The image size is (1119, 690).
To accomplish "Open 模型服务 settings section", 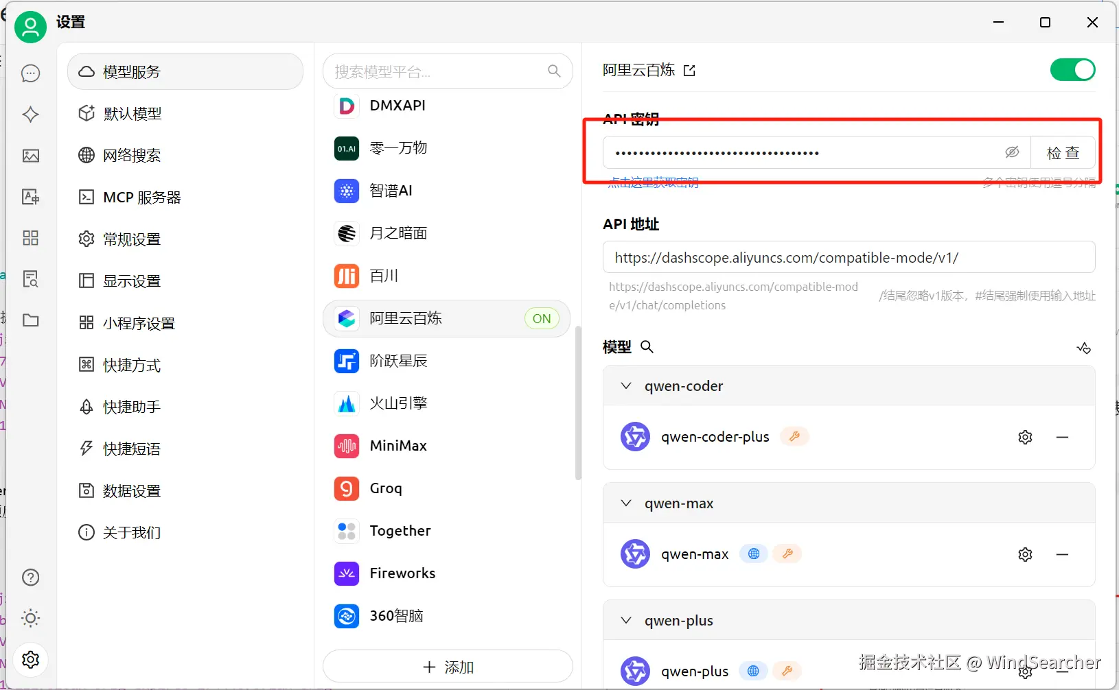I will 185,71.
